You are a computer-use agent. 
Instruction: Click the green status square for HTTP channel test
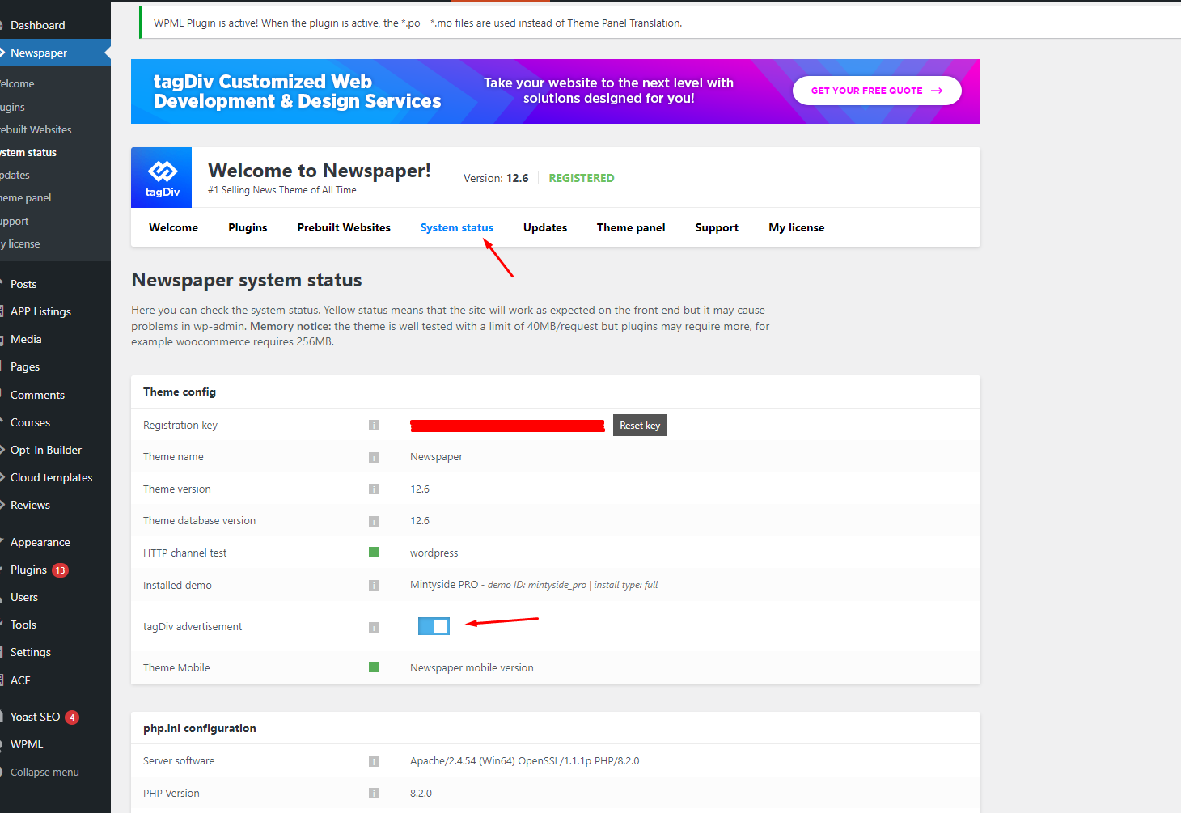374,553
